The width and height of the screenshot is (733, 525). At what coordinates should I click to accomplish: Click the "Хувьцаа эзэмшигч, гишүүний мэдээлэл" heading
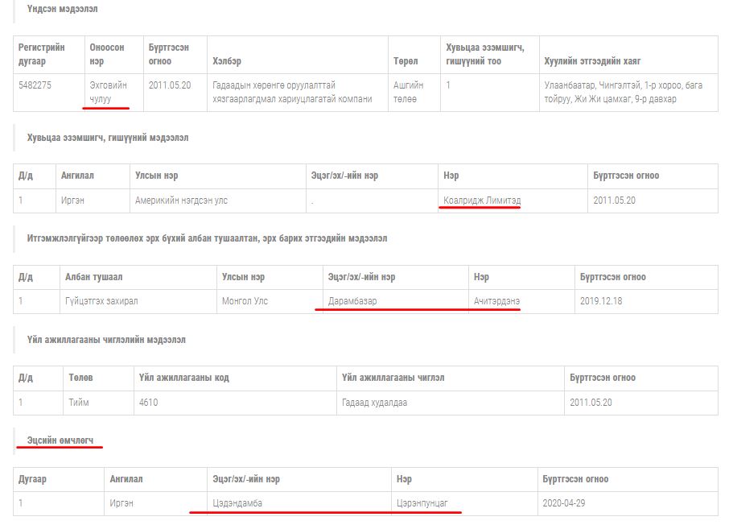(x=108, y=138)
